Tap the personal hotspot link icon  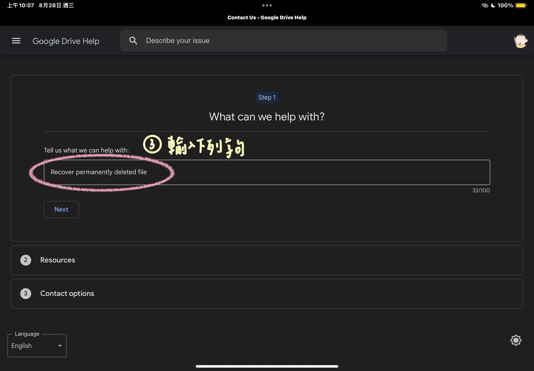[x=485, y=5]
